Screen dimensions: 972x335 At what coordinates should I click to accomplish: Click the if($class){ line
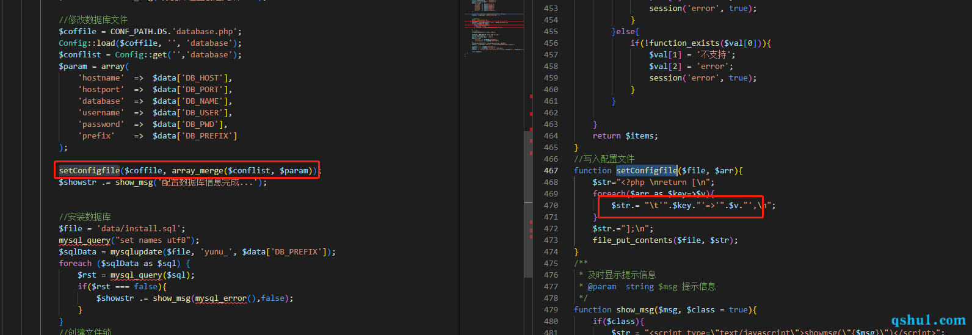[x=618, y=322]
